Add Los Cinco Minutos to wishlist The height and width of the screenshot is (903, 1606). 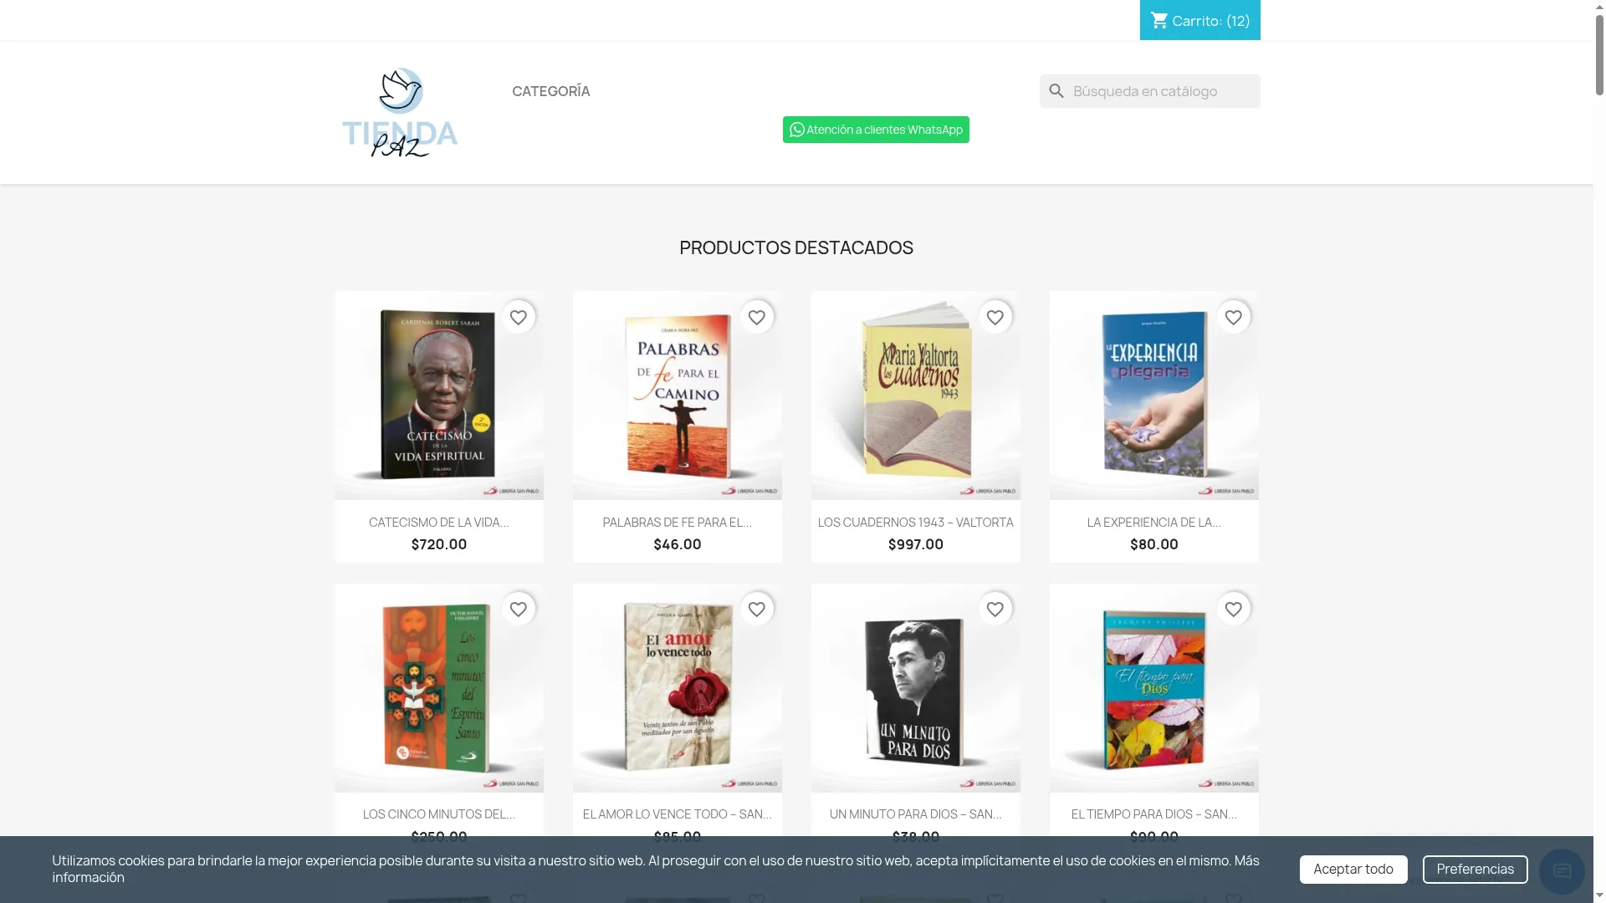(x=519, y=610)
